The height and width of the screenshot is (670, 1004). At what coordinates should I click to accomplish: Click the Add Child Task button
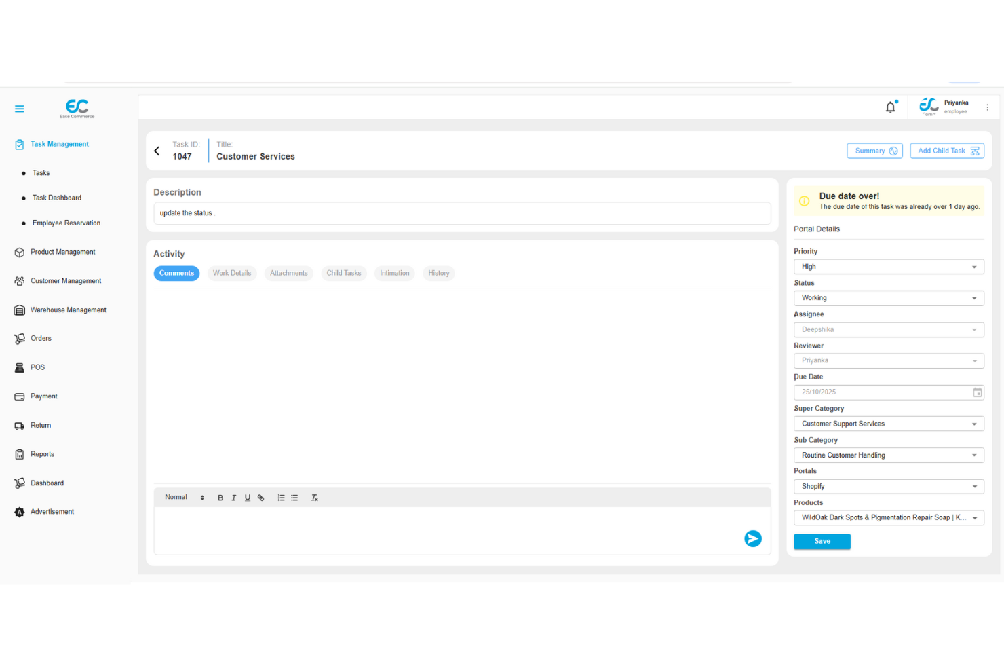[947, 150]
